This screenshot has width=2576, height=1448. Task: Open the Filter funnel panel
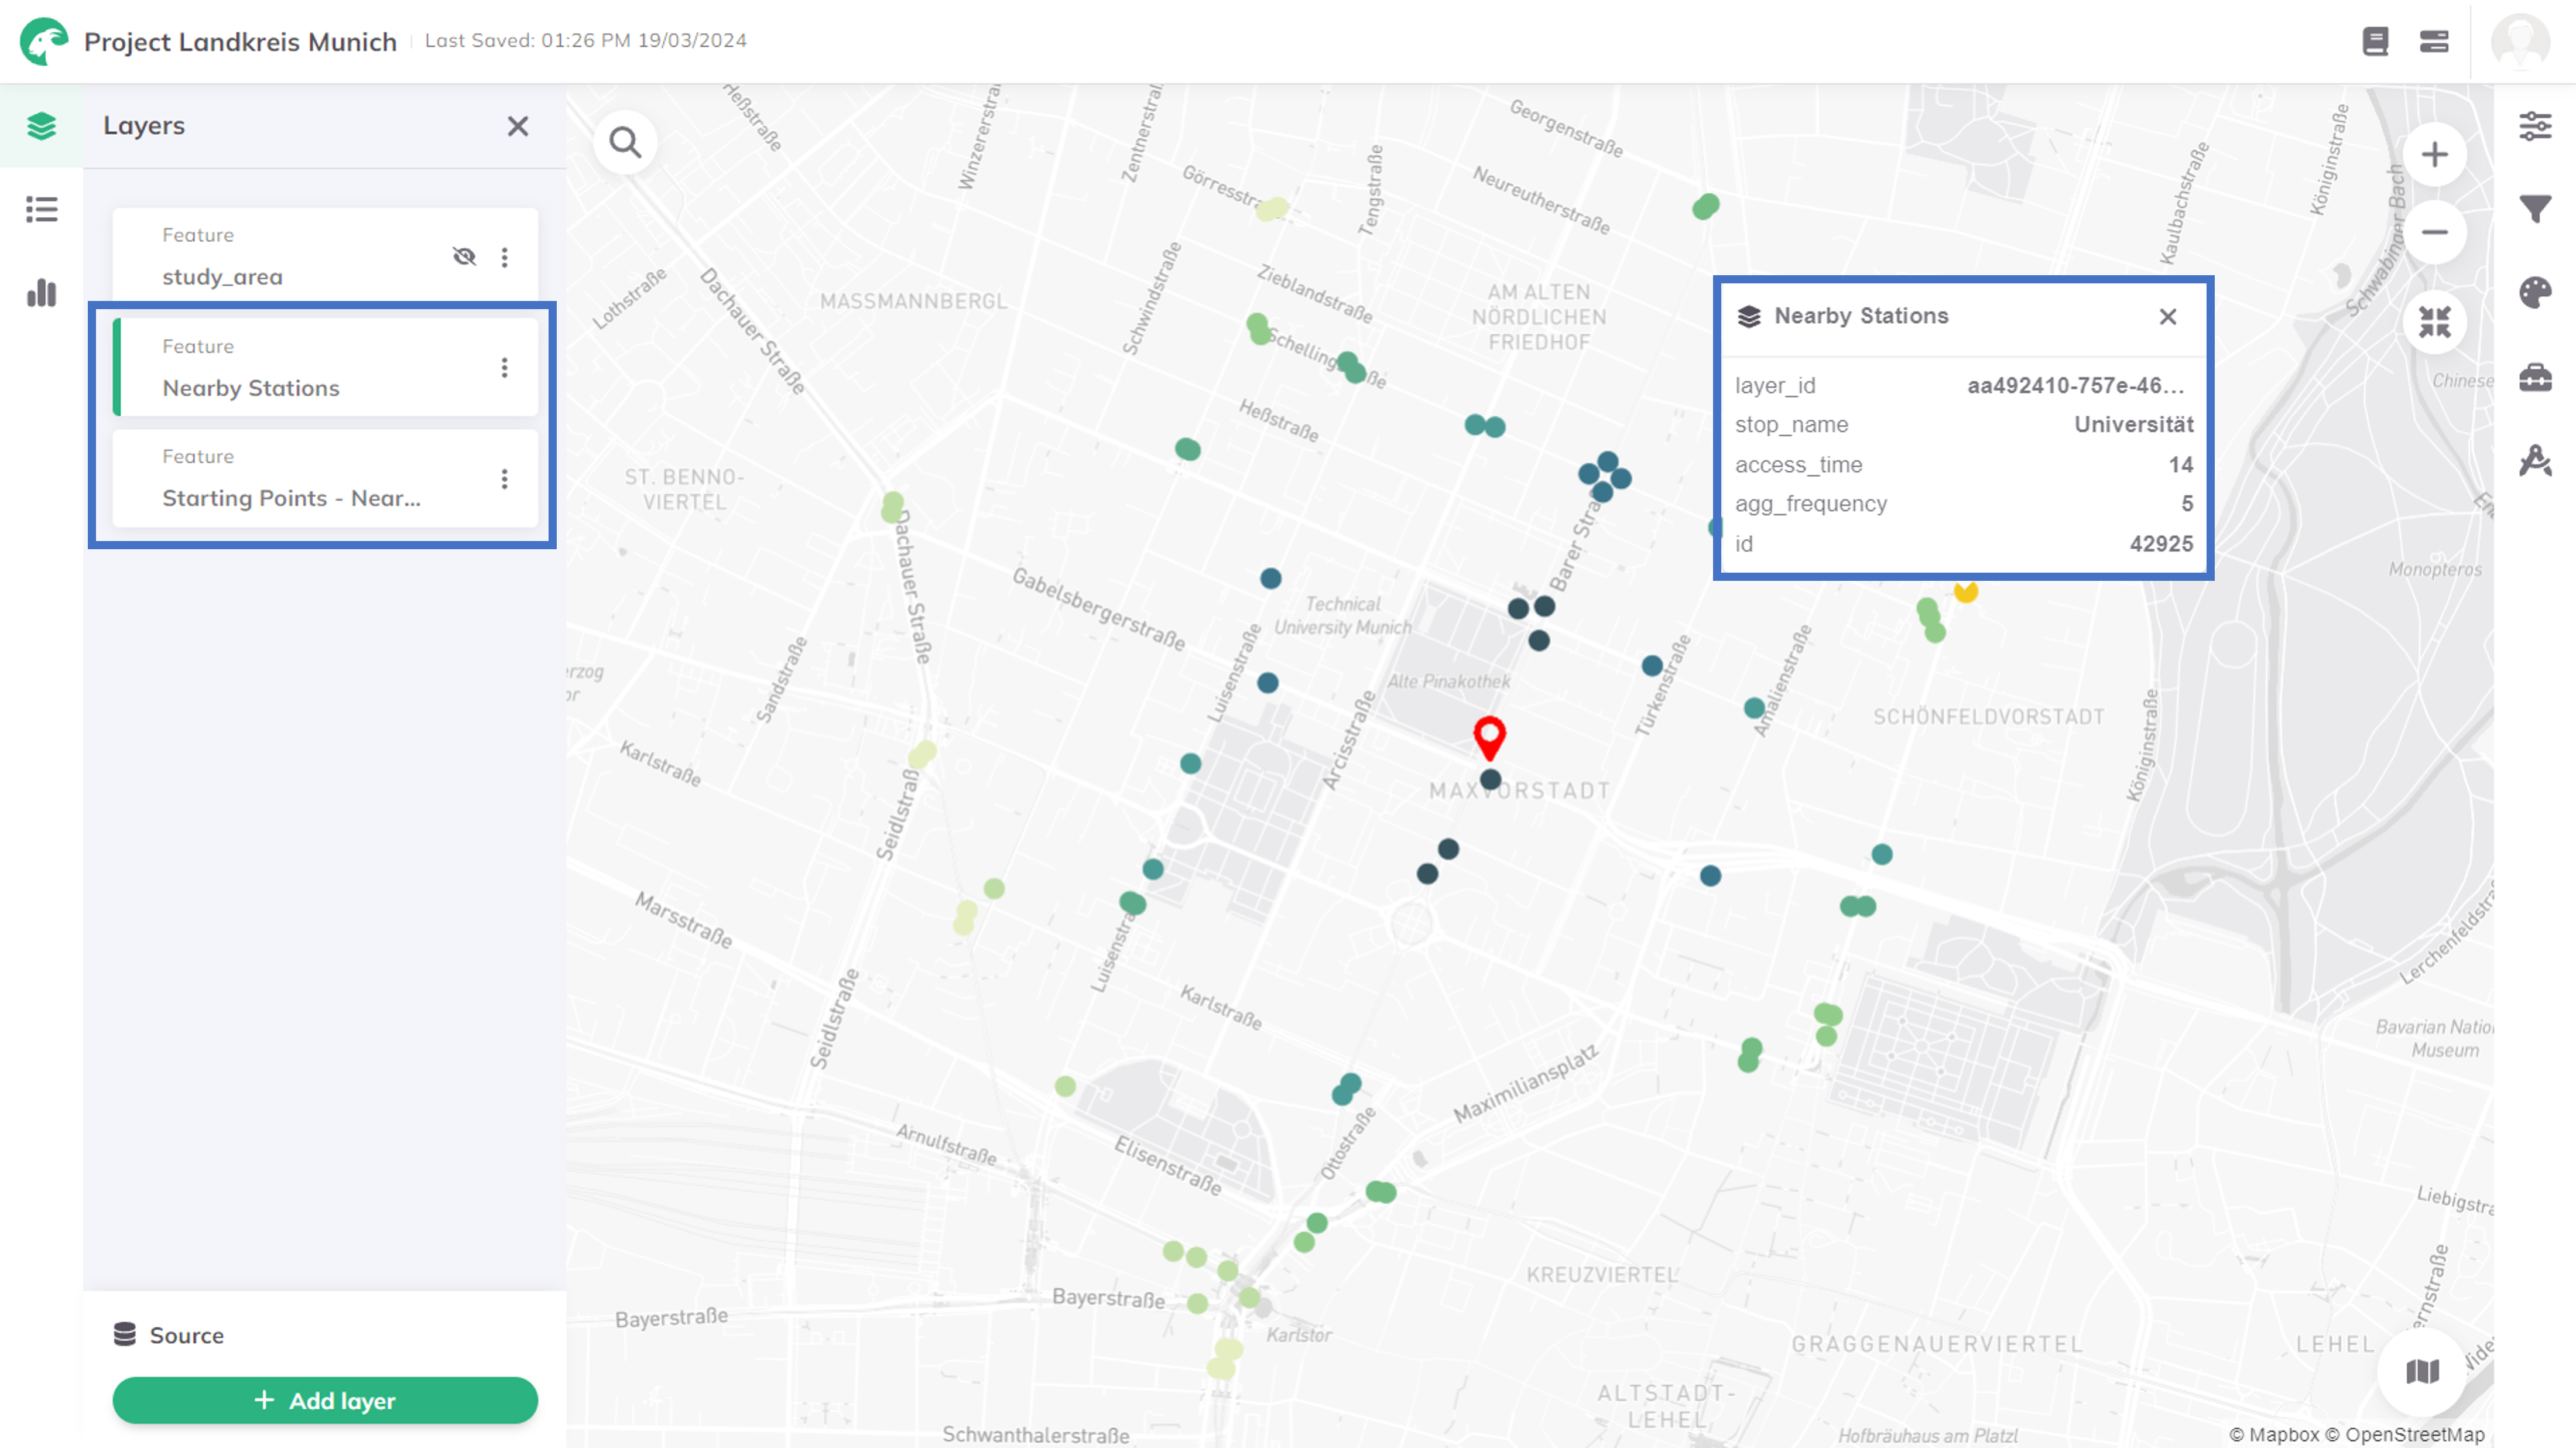pos(2535,209)
